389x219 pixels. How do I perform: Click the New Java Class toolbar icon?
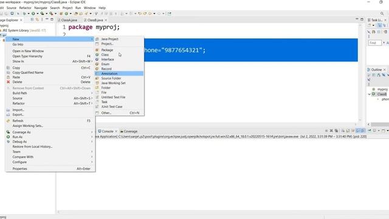pyautogui.click(x=66, y=13)
